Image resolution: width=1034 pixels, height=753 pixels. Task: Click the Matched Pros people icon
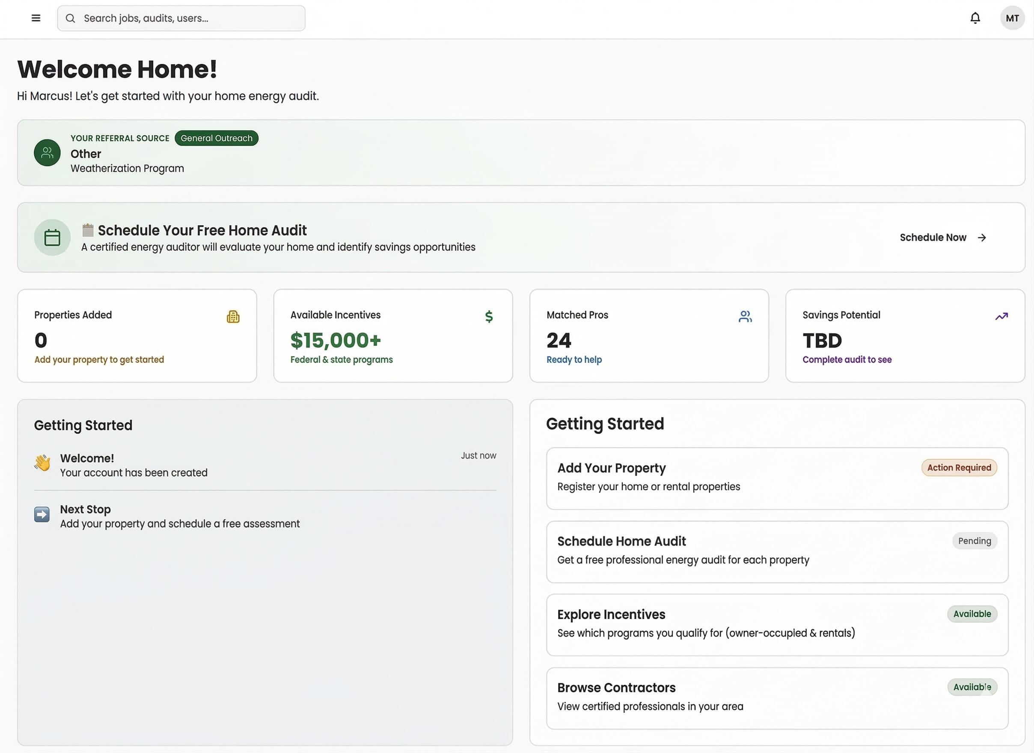pos(745,316)
